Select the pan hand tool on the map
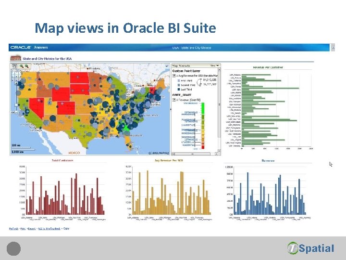Viewport: 346px width, 260px height. point(14,66)
